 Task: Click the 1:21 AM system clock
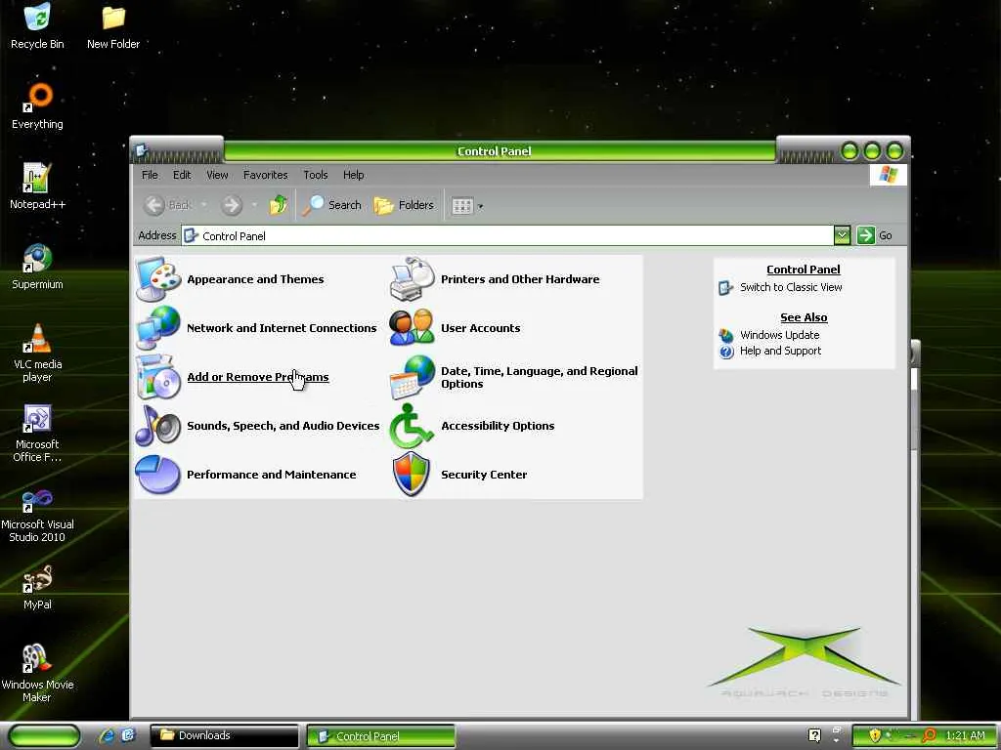[x=965, y=735]
